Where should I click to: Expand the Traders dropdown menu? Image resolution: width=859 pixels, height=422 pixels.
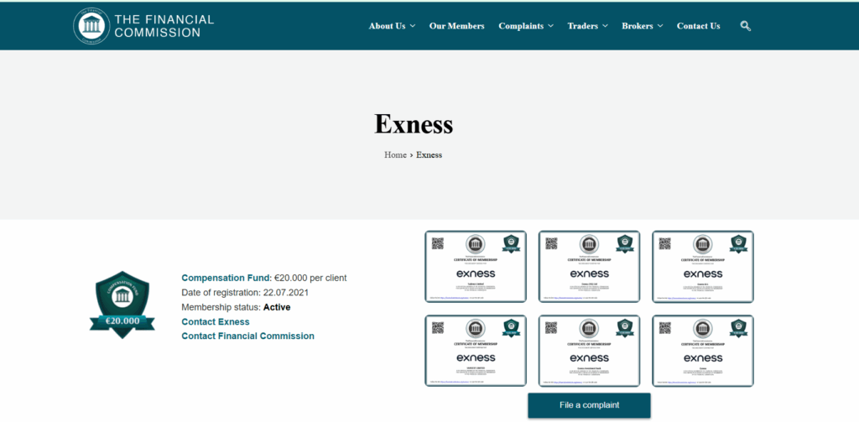tap(588, 26)
